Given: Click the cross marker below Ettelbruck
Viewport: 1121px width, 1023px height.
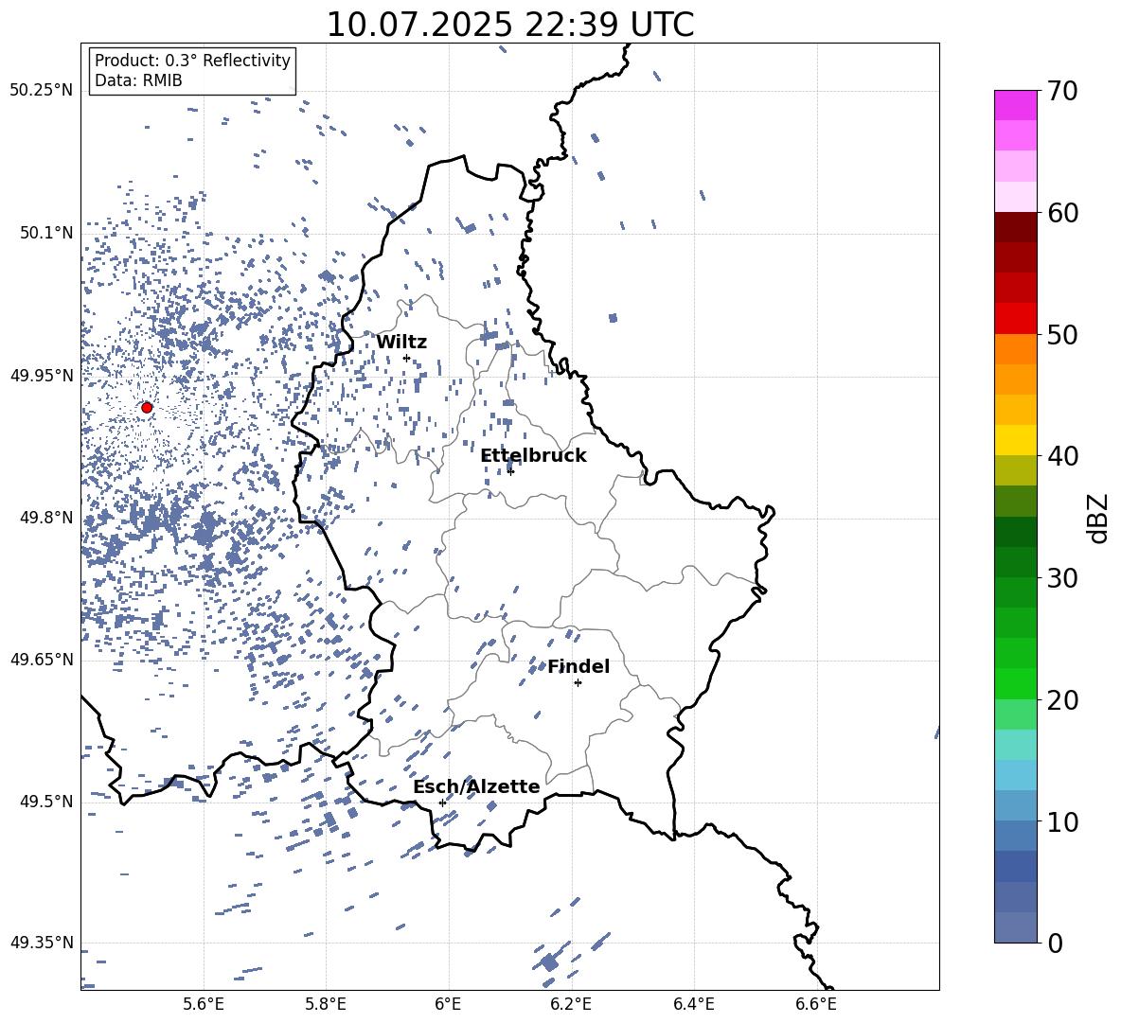Looking at the screenshot, I should tap(510, 471).
